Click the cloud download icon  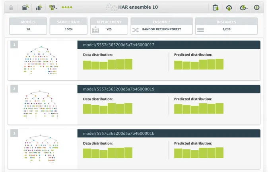tap(229, 7)
